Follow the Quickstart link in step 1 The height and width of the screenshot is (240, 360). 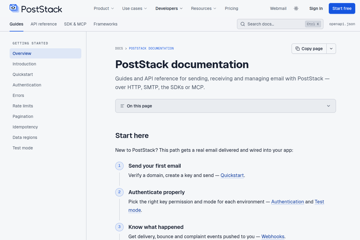tap(232, 175)
